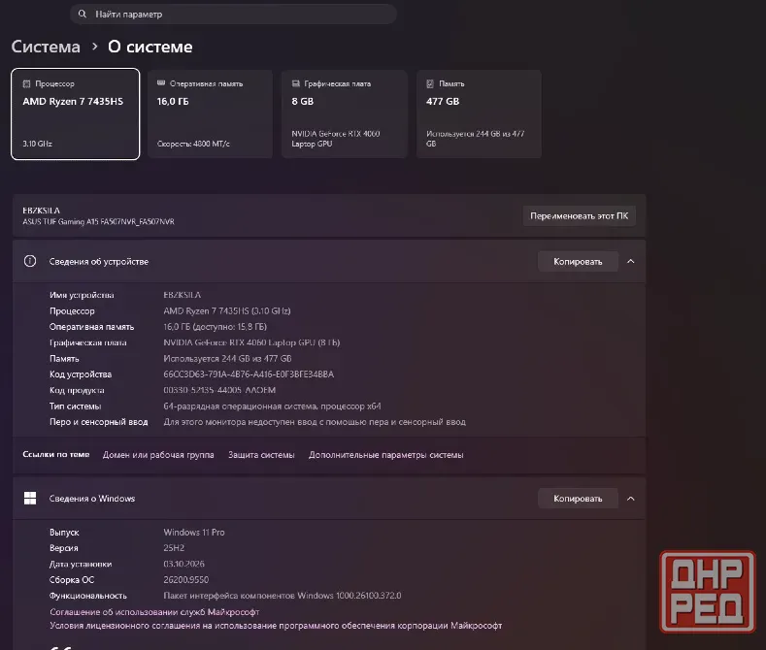This screenshot has height=650, width=766.
Task: Click 'Пакет интерфейса компонентов Windows' value
Action: pyautogui.click(x=283, y=596)
